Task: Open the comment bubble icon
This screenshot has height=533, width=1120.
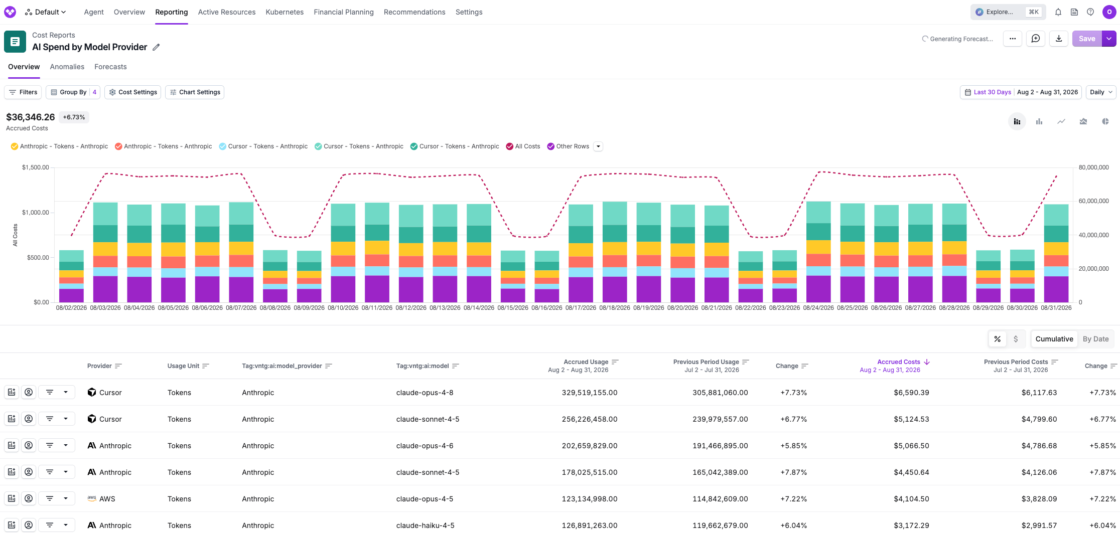Action: tap(1036, 39)
